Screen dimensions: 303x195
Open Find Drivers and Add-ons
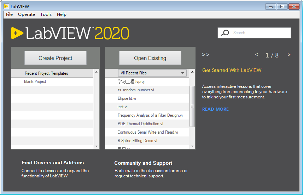53,163
